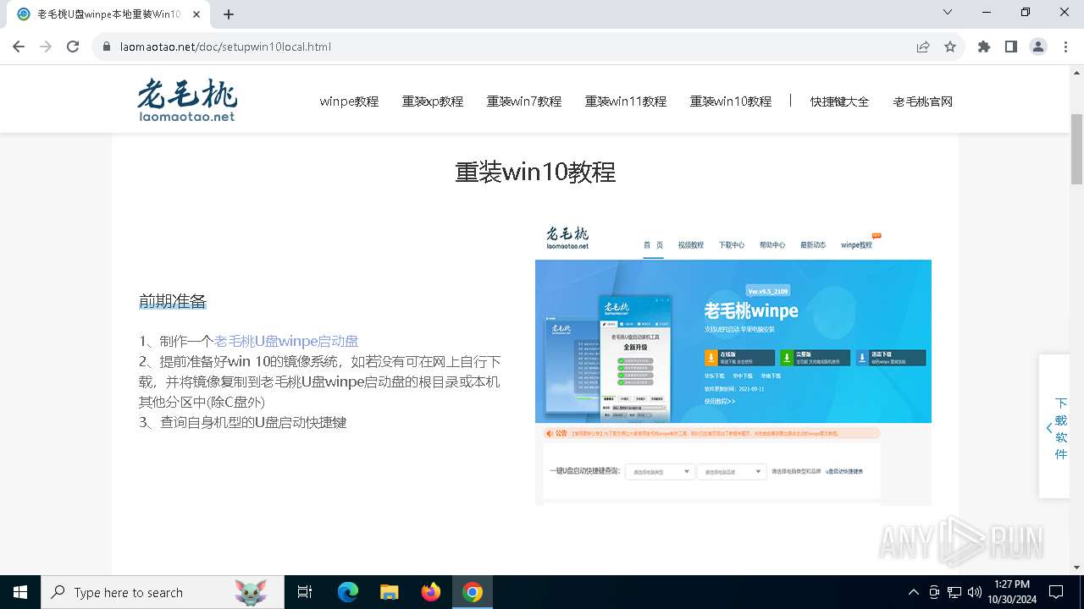Show hidden system tray icons

(x=913, y=592)
